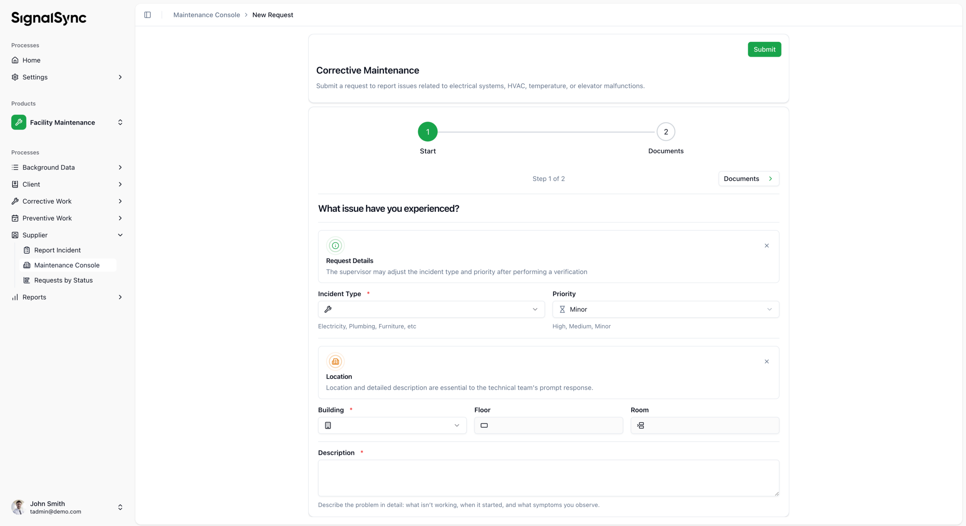Open the Building dropdown

(392, 425)
